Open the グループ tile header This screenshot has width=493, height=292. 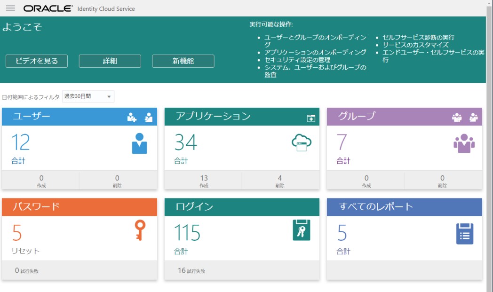click(405, 117)
